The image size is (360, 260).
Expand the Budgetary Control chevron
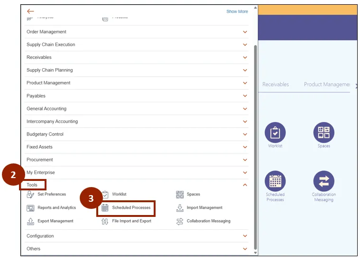tap(245, 134)
